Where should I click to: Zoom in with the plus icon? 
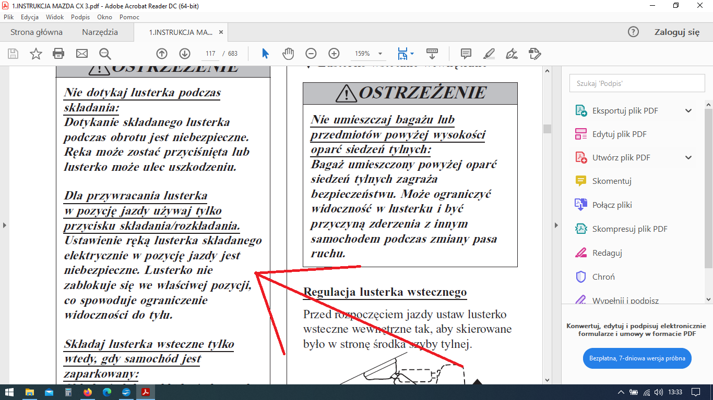tap(334, 54)
